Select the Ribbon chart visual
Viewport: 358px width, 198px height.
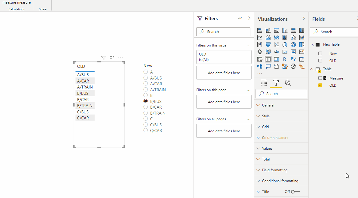[302, 37]
